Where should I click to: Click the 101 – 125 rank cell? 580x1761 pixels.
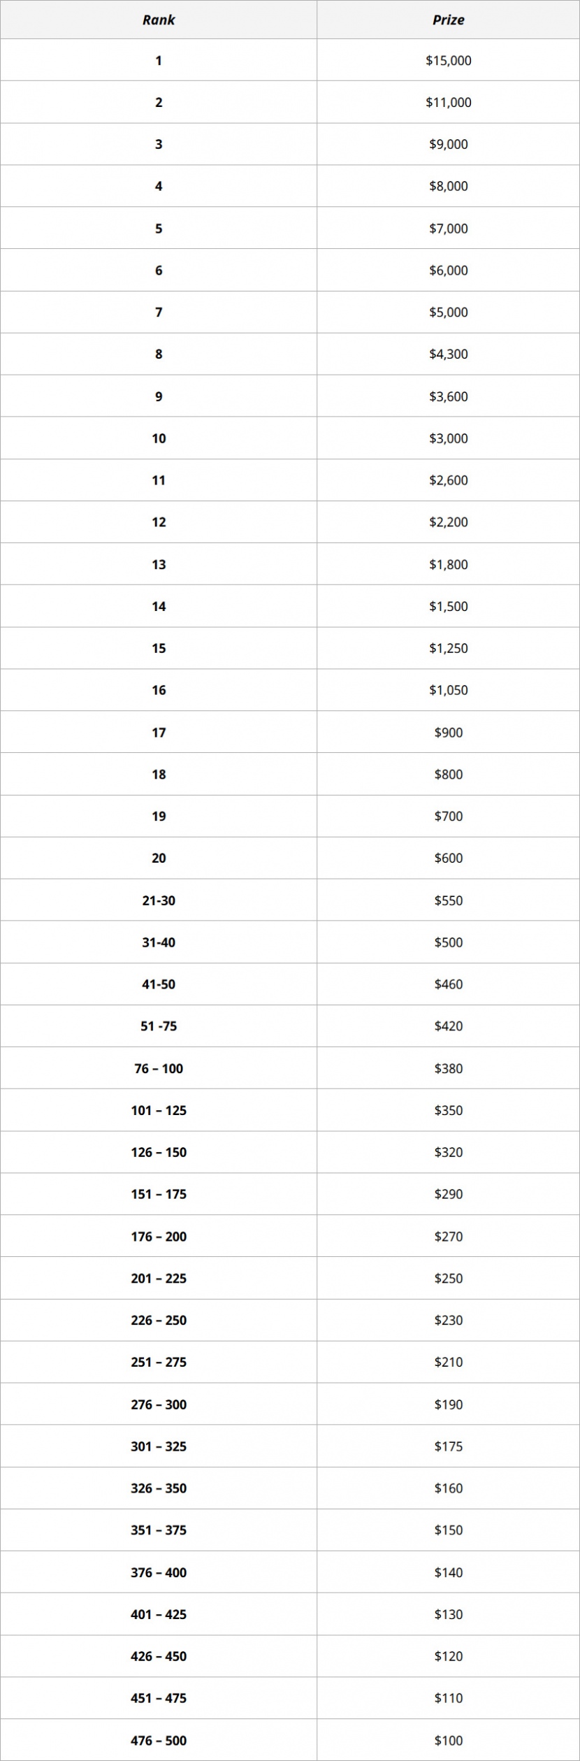tap(159, 1110)
